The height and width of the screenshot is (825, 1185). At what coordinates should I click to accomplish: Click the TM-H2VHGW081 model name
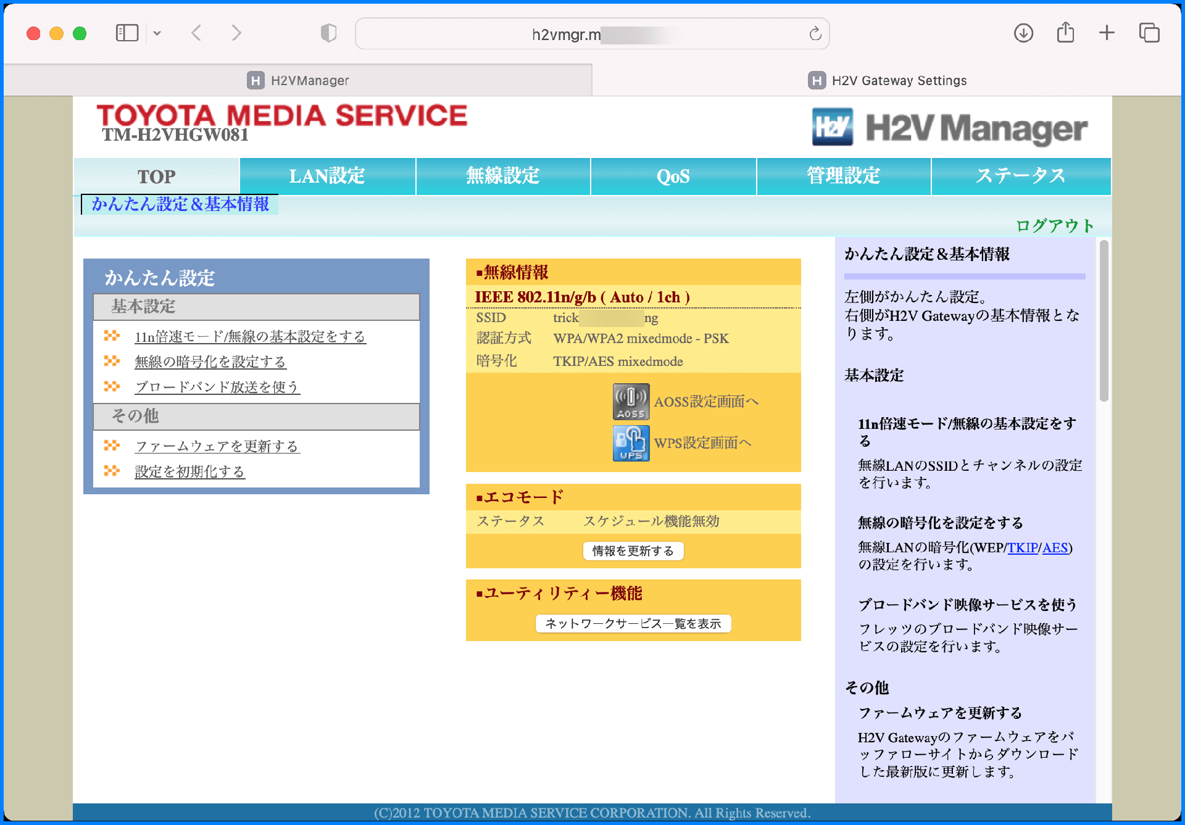coord(175,135)
